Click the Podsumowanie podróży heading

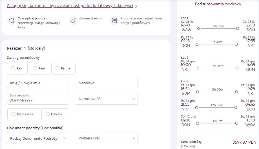click(x=218, y=4)
